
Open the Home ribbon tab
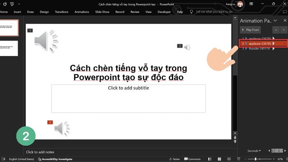click(x=4, y=12)
